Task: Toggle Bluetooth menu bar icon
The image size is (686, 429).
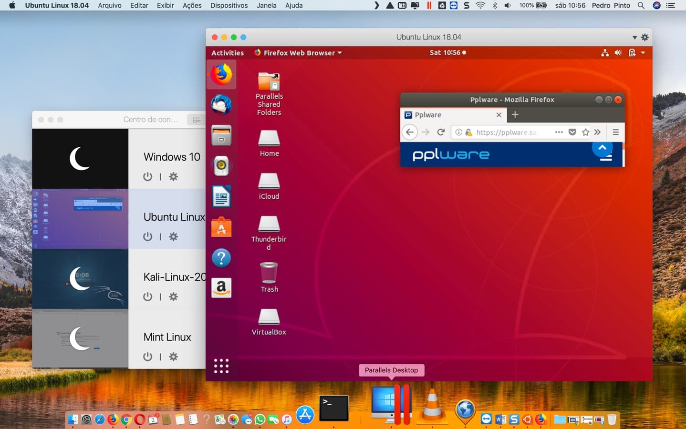Action: click(495, 5)
